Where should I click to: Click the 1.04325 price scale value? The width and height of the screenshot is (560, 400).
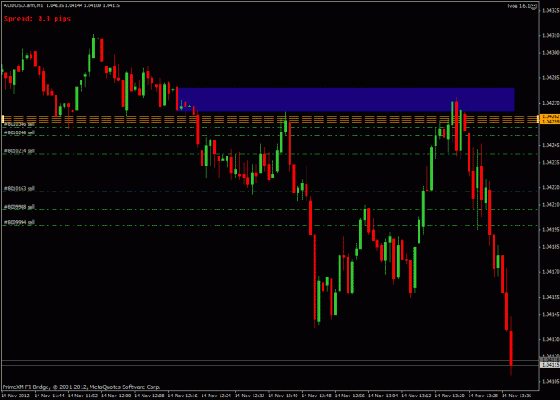tap(550, 10)
